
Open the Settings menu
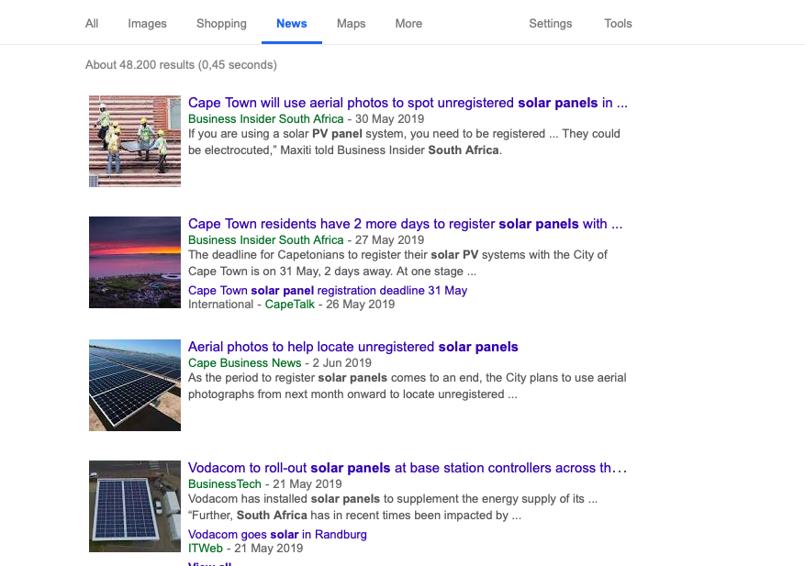pyautogui.click(x=551, y=24)
